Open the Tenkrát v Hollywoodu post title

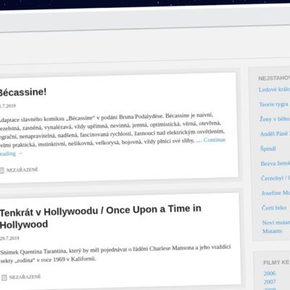point(100,217)
